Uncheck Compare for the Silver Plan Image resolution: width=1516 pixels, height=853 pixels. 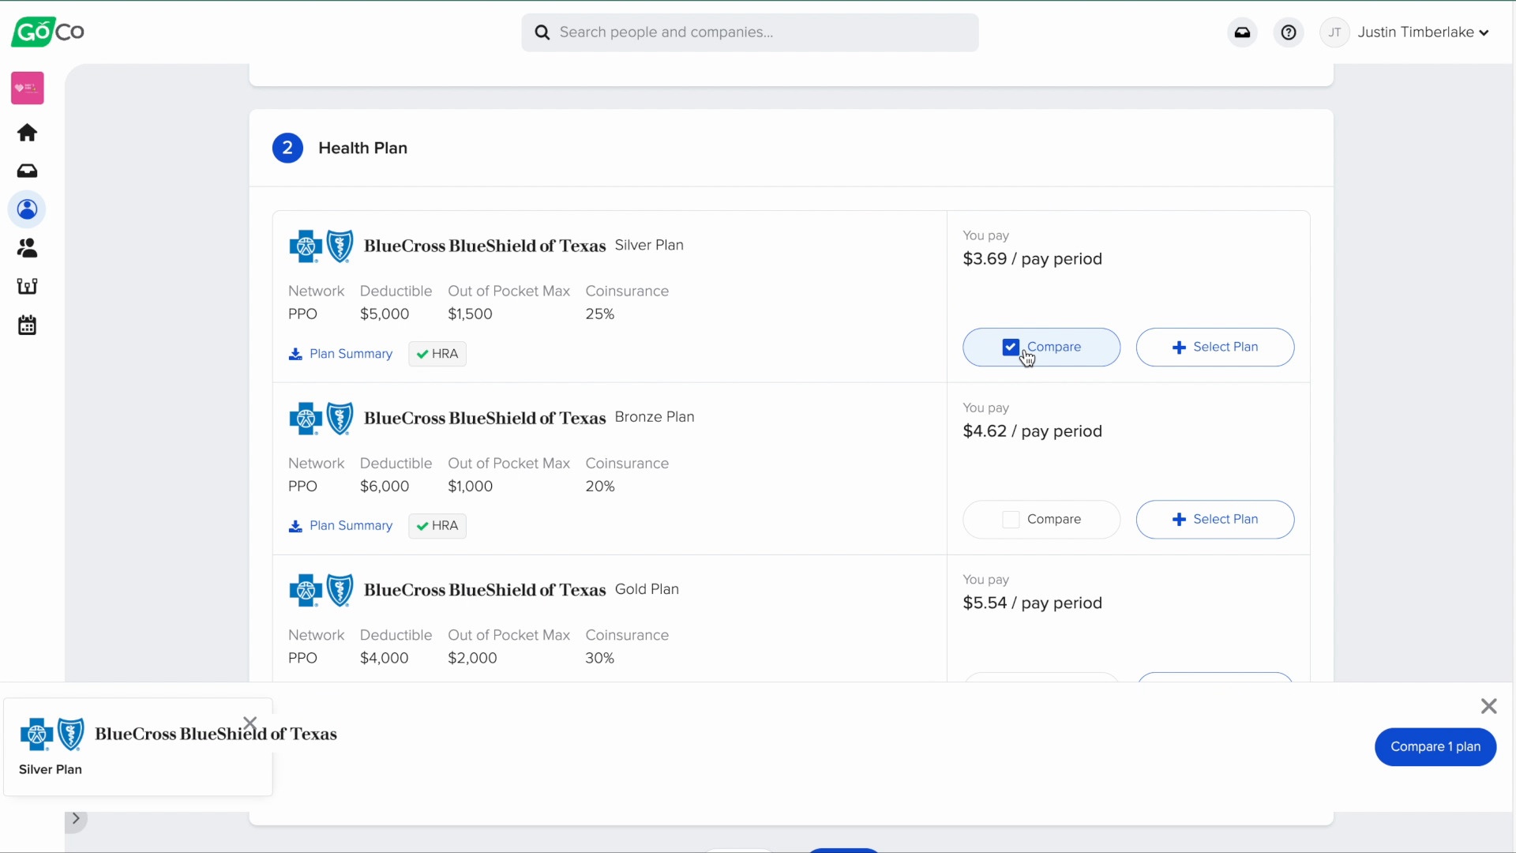[x=1011, y=347]
